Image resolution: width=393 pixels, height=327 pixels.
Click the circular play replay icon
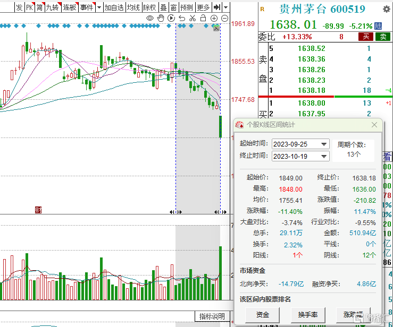click(x=171, y=18)
